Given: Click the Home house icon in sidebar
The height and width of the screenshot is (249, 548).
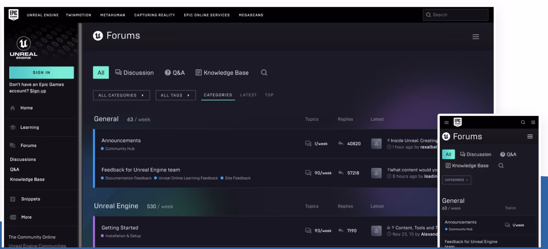Looking at the screenshot, I should [13, 108].
